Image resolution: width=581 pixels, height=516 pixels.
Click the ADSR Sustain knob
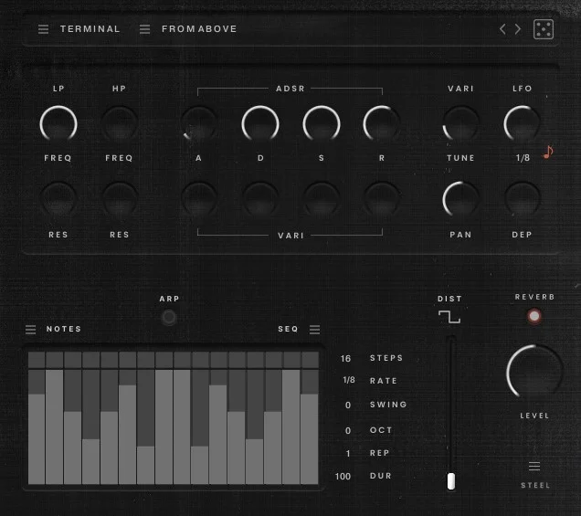click(322, 123)
